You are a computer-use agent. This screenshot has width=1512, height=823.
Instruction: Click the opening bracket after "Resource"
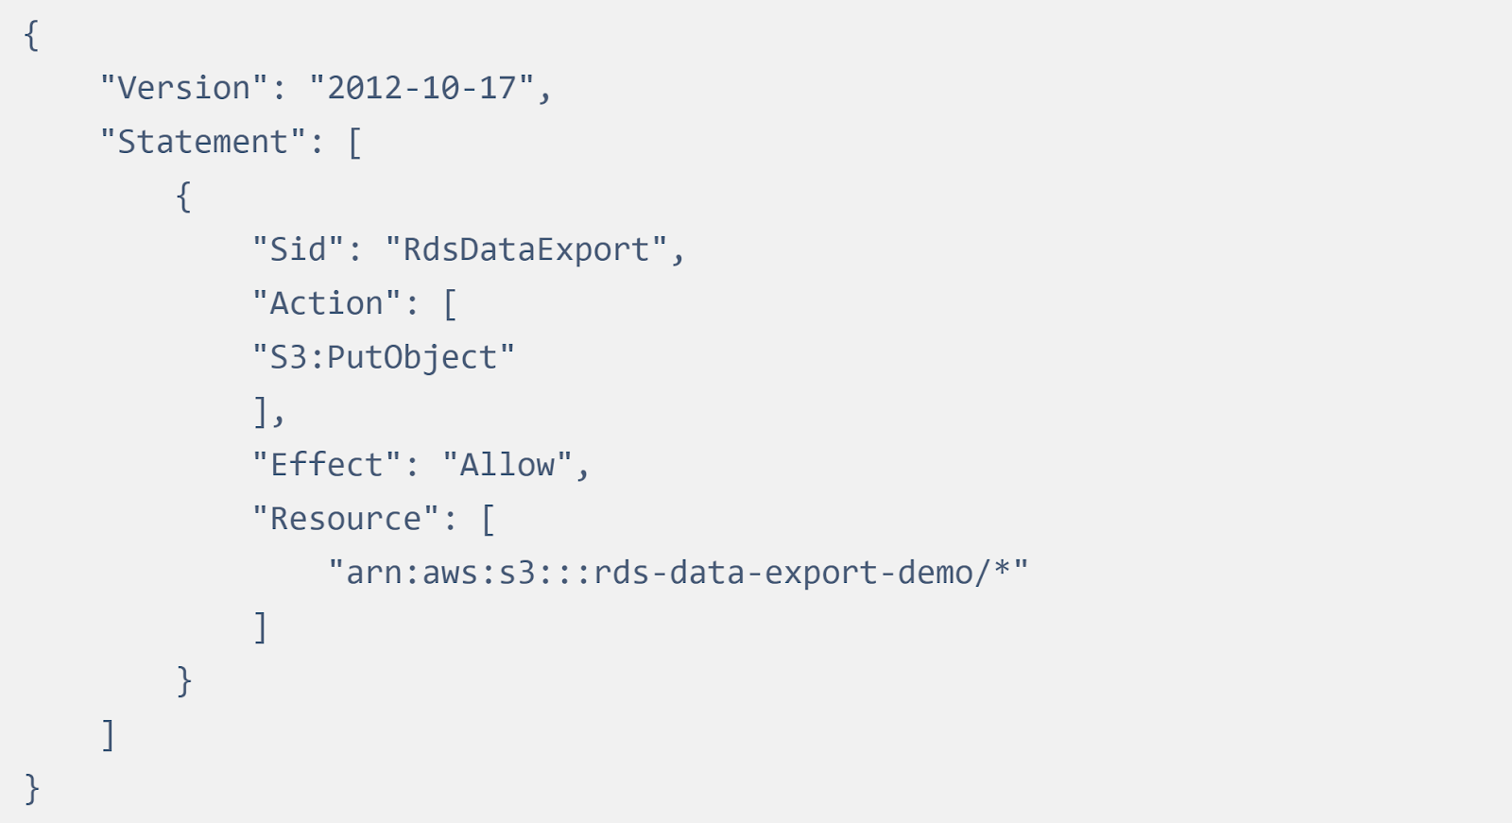(x=488, y=520)
